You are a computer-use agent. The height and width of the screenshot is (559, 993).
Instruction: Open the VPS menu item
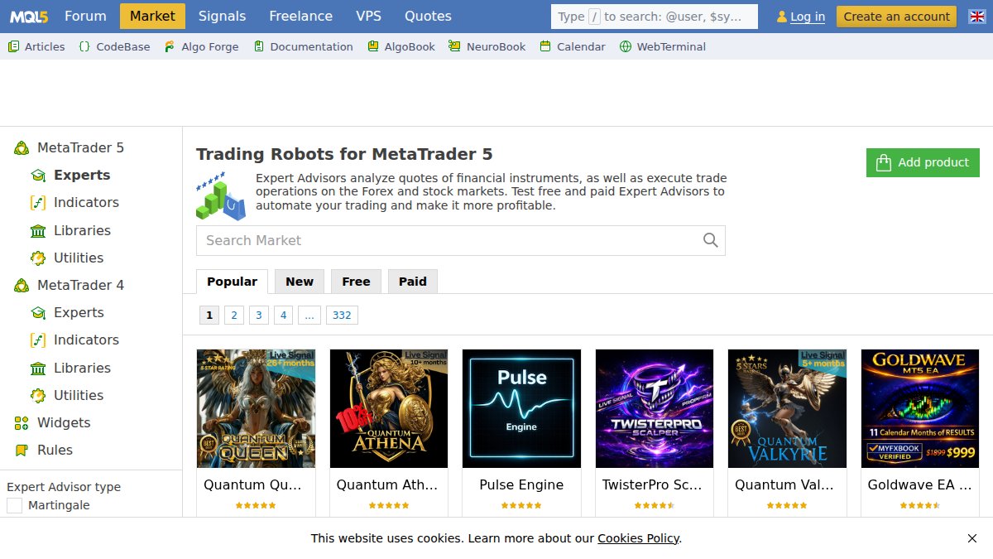coord(369,16)
